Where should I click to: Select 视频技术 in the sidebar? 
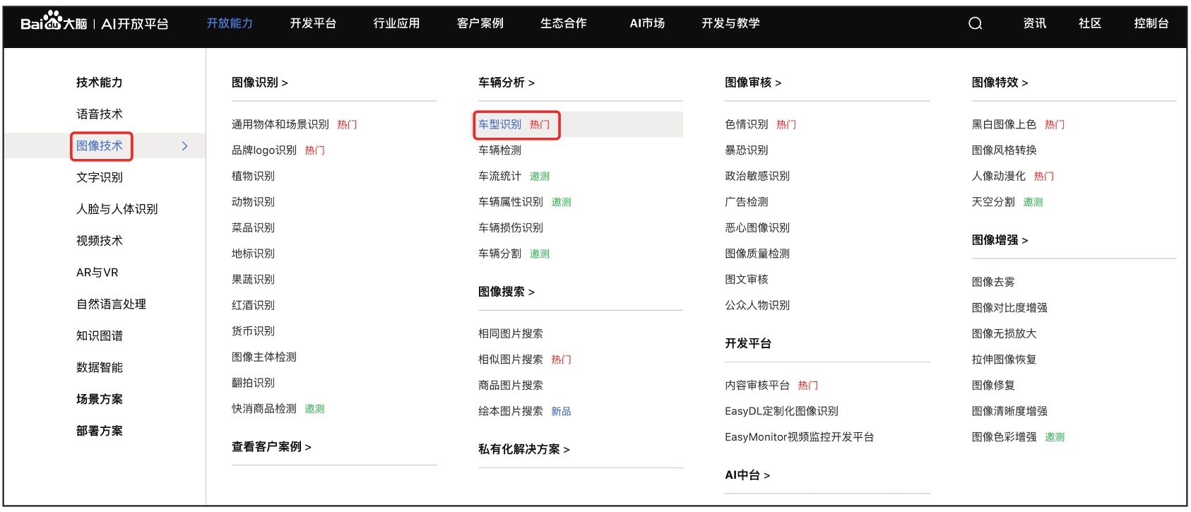pos(100,241)
